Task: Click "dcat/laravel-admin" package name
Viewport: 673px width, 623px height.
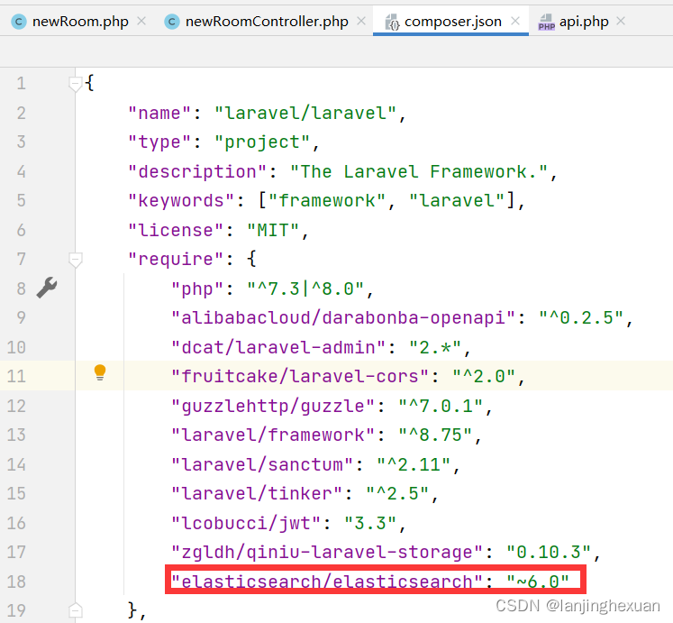Action: click(278, 348)
